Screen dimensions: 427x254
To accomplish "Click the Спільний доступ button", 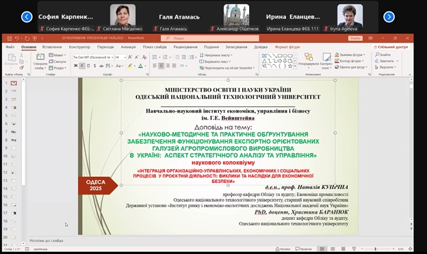I will (x=391, y=47).
